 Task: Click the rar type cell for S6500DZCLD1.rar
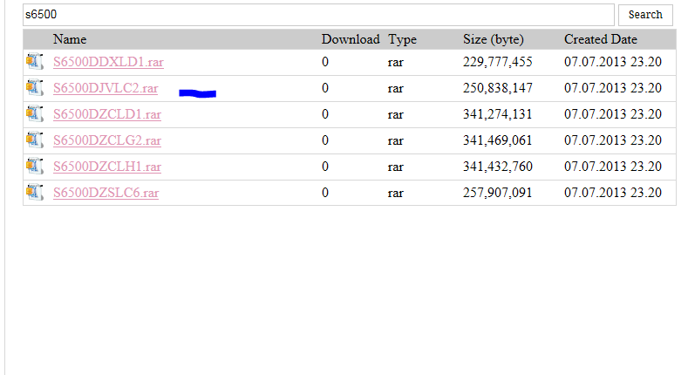[395, 115]
